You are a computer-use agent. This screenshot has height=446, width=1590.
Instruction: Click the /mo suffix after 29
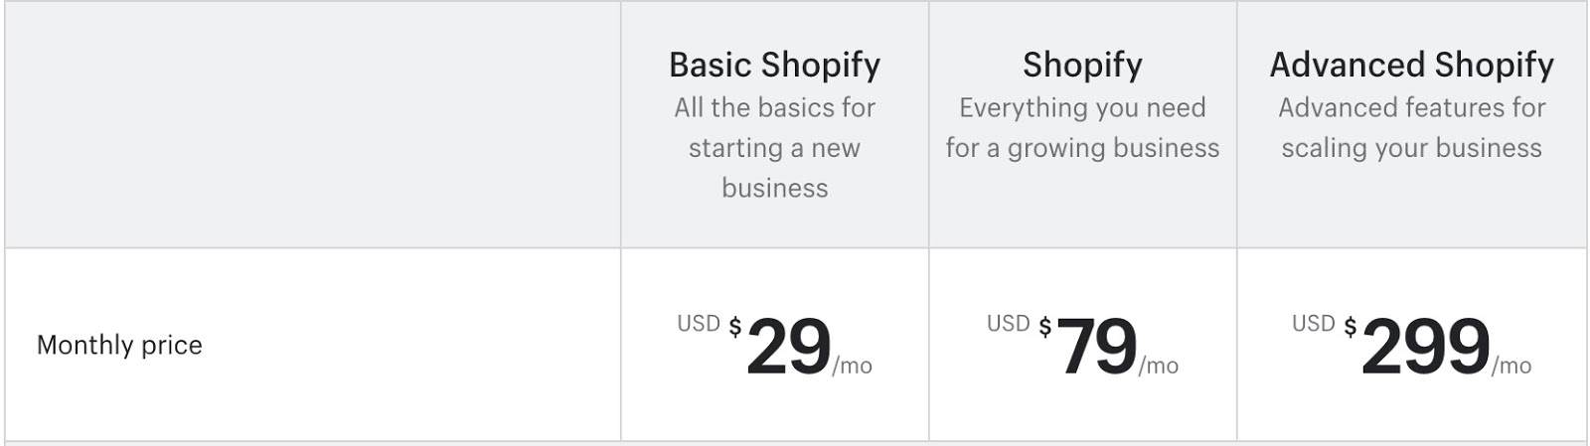click(853, 367)
